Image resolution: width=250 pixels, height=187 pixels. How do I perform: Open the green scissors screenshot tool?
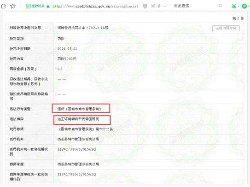pos(234,6)
